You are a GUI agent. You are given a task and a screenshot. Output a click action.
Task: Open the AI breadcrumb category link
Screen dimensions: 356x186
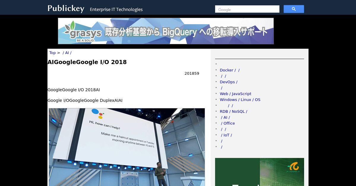67,53
